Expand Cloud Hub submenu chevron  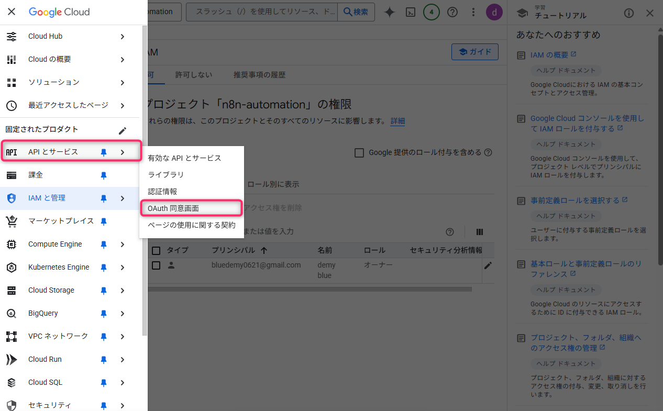pos(123,36)
